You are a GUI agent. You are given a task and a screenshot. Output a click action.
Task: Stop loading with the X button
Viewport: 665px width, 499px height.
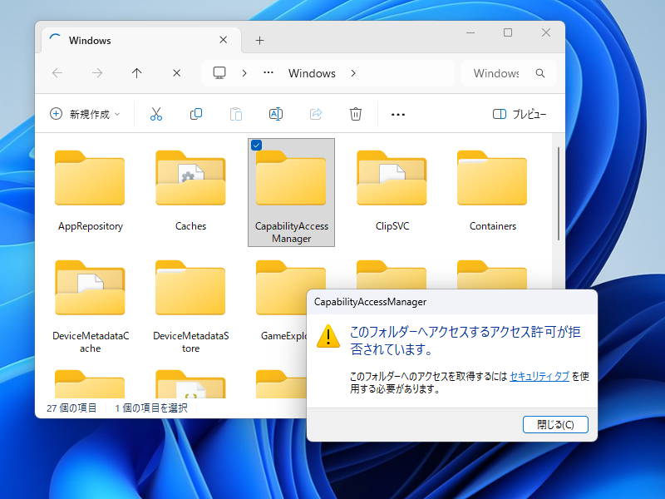177,73
